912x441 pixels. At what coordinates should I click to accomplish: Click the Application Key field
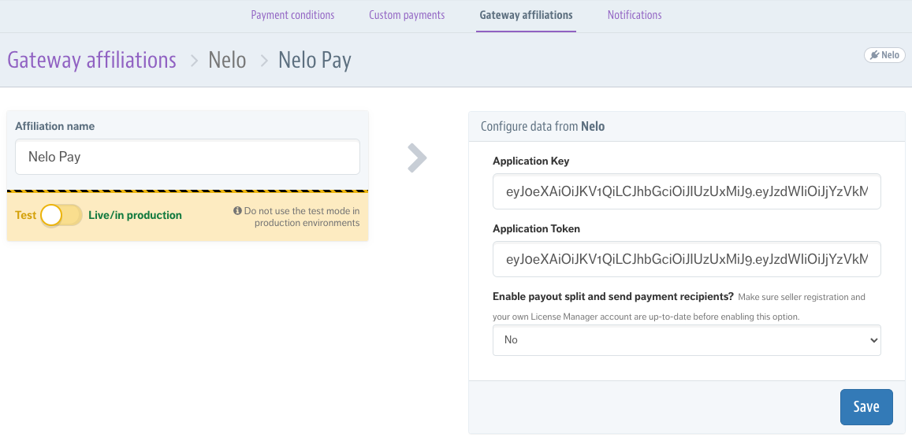coord(687,191)
